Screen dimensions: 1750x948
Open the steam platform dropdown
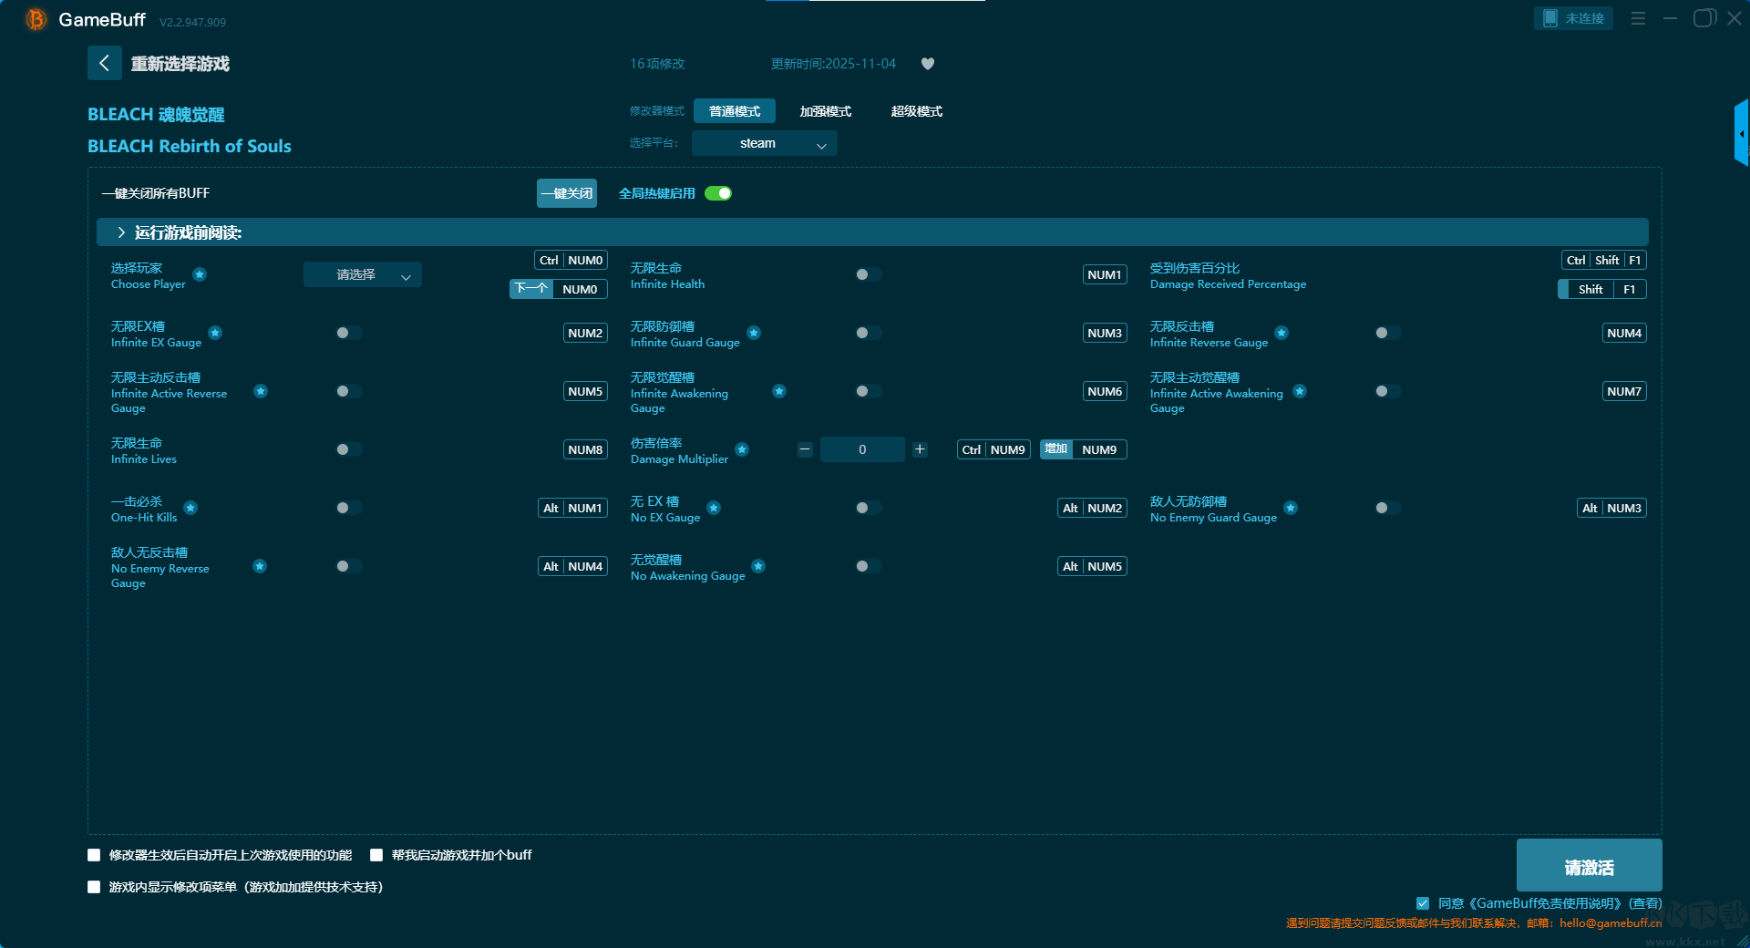pyautogui.click(x=764, y=143)
